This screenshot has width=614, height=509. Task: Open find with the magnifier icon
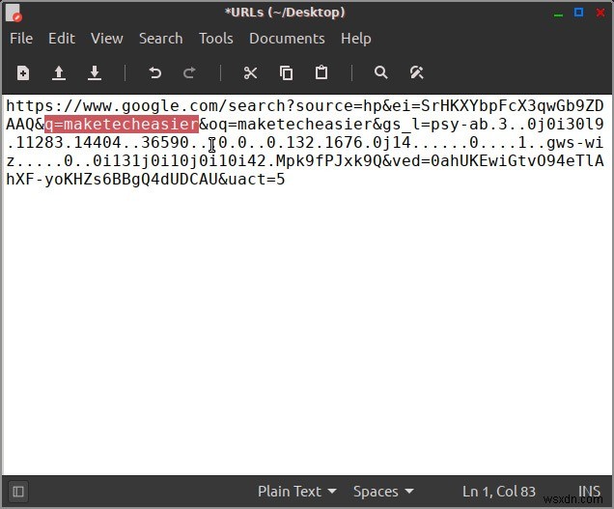point(381,72)
